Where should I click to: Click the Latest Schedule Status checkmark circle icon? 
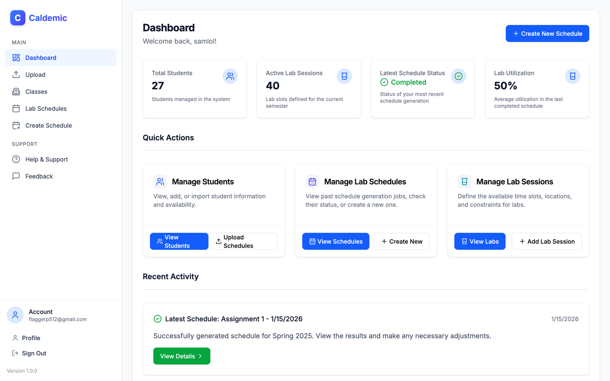458,76
